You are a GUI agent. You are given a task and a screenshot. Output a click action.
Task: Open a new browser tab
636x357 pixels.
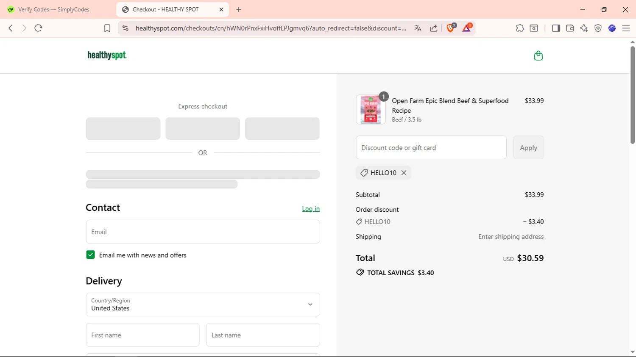(239, 9)
